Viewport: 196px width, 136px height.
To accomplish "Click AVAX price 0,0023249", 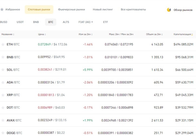I will [x=45, y=120].
